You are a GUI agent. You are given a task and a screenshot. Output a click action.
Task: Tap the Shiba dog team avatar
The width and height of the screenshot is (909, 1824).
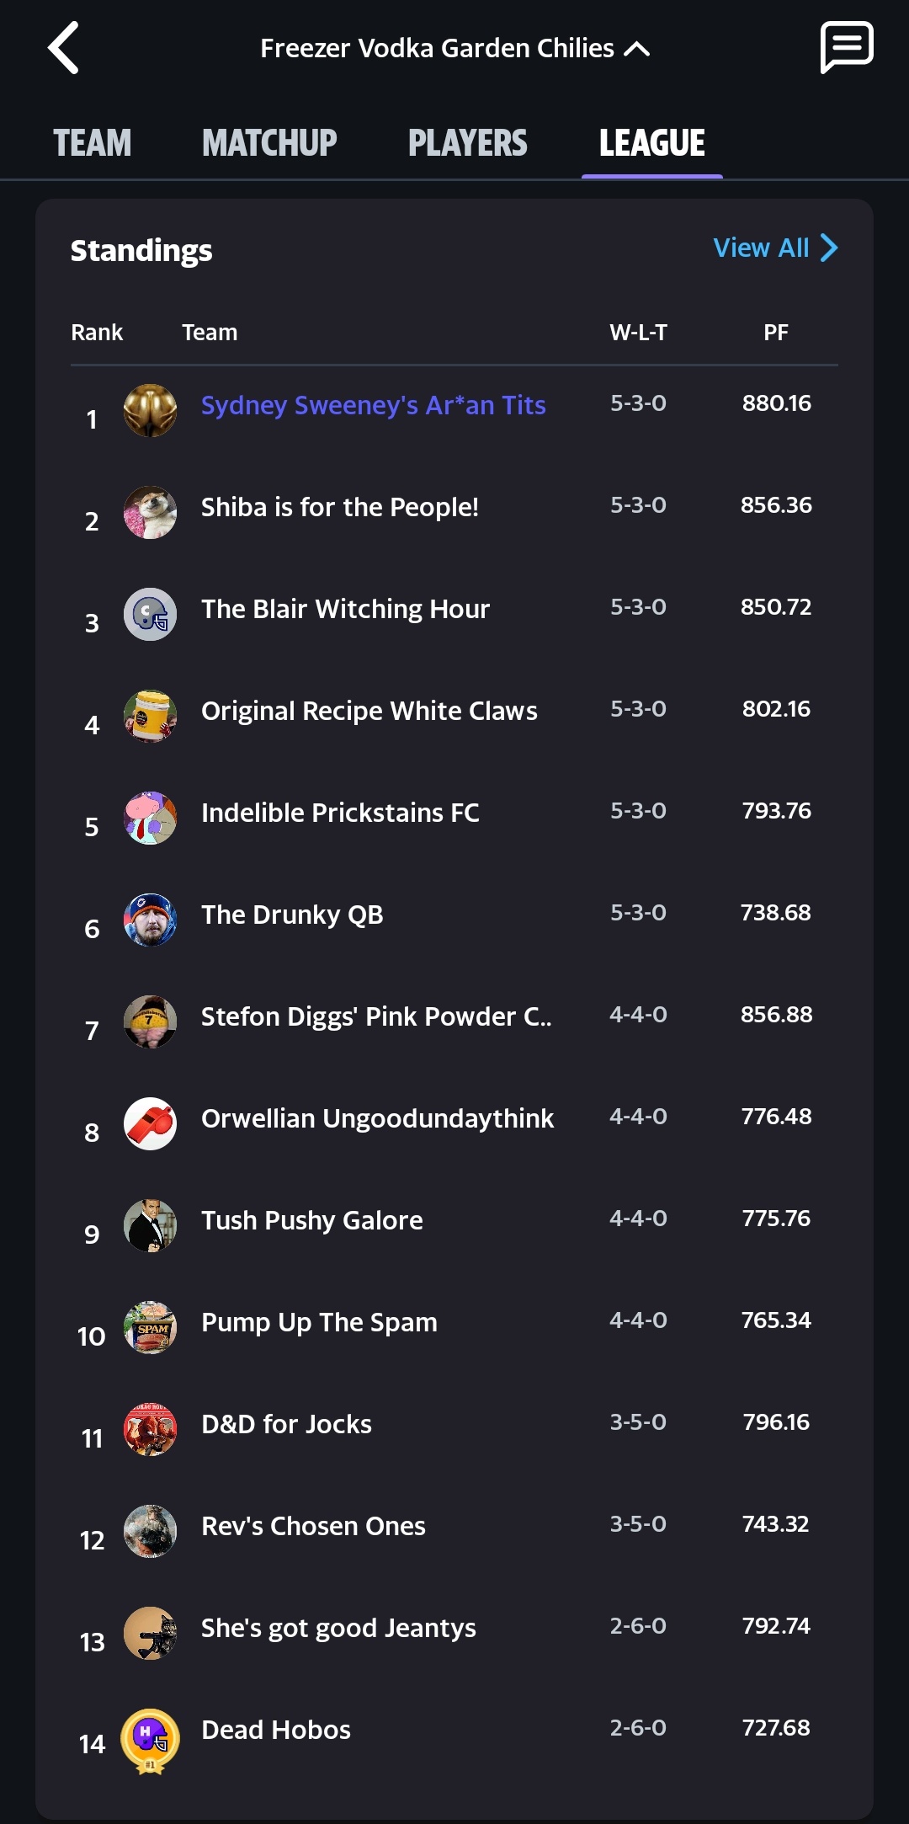click(x=150, y=513)
